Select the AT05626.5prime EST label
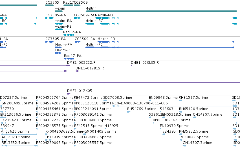This screenshot has height=147, width=240. tap(15, 131)
